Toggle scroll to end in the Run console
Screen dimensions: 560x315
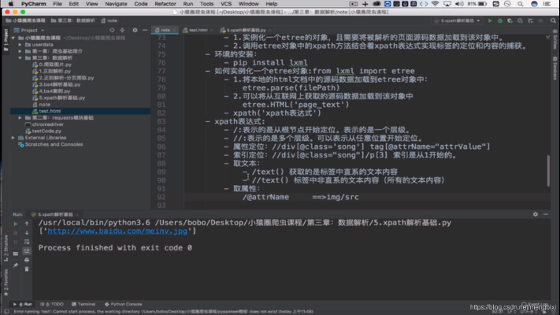coord(27,251)
